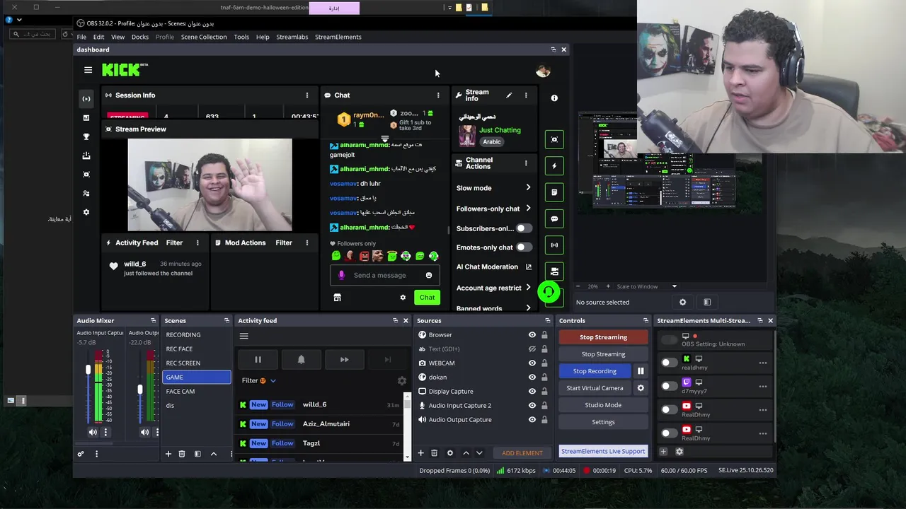Open Activity feed settings gear

[x=402, y=381]
